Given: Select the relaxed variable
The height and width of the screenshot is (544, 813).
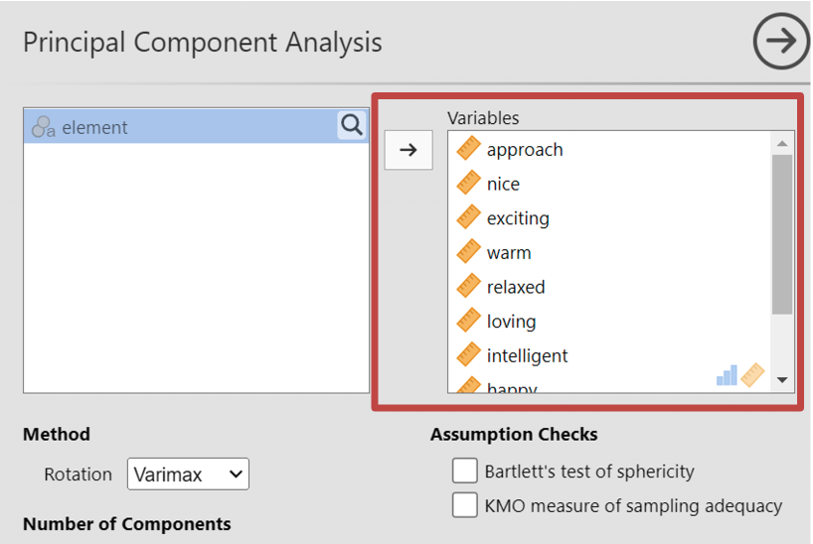Looking at the screenshot, I should [516, 287].
